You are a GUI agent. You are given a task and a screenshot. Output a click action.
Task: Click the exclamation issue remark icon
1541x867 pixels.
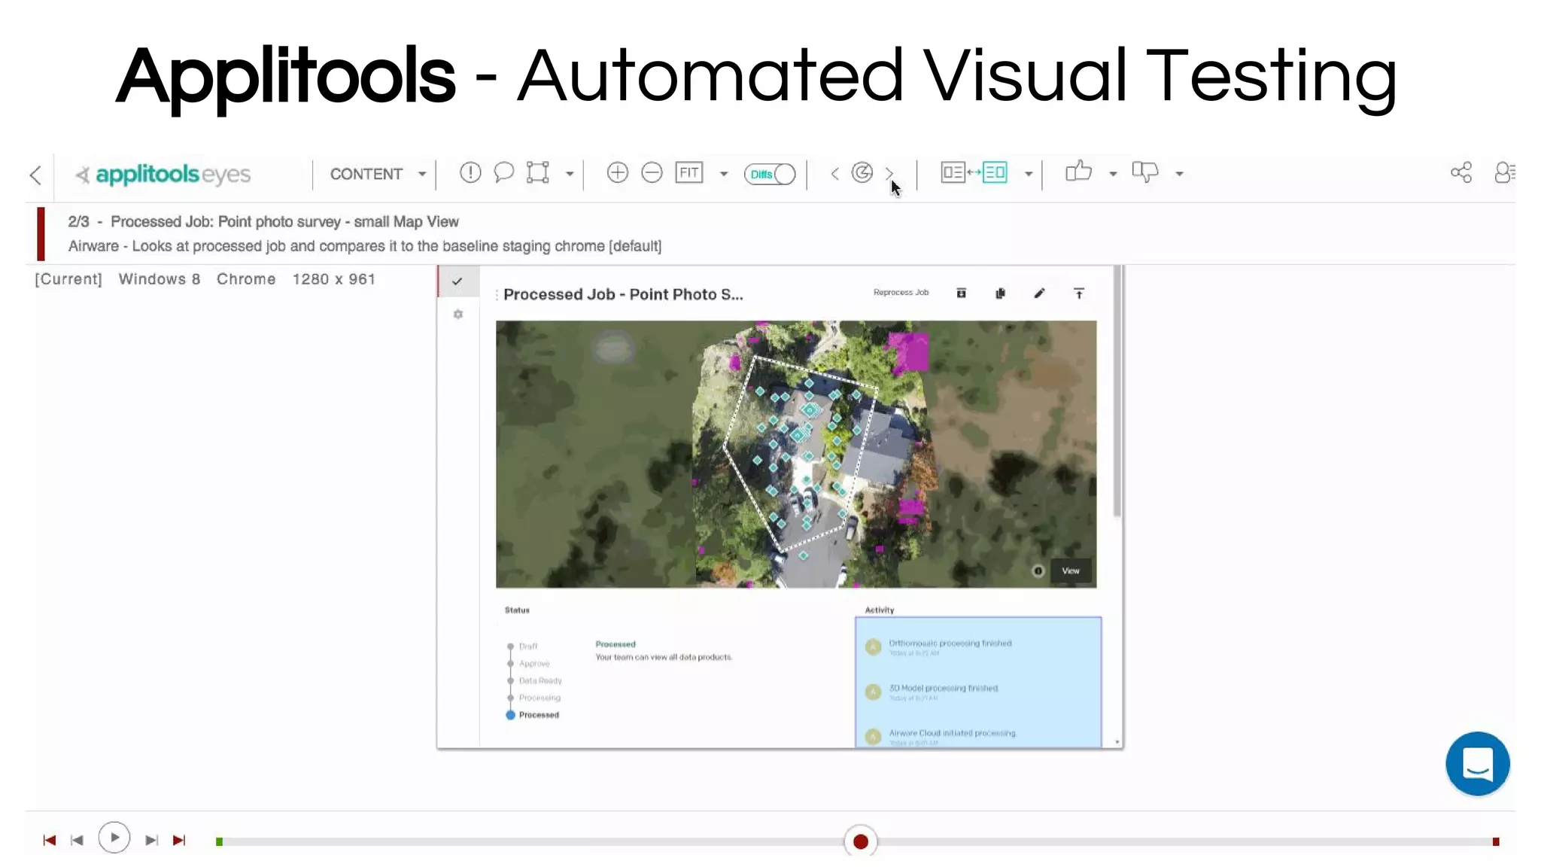tap(470, 172)
